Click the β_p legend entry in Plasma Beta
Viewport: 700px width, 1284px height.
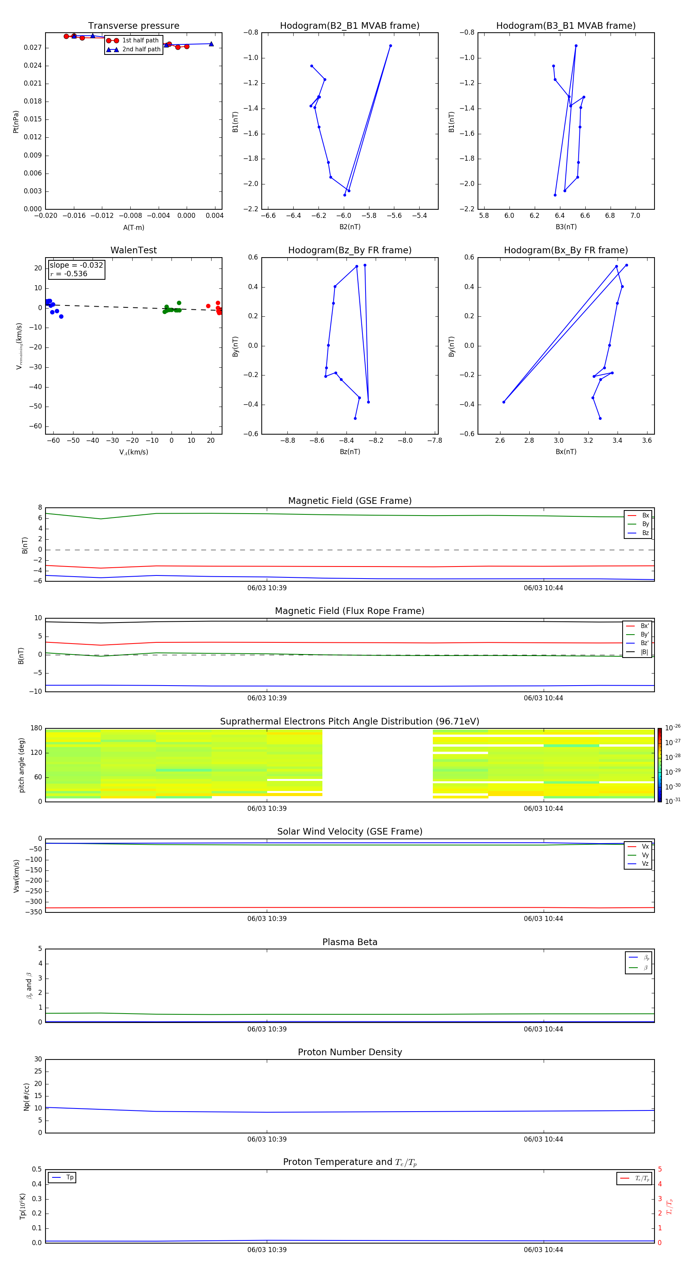[x=639, y=957]
